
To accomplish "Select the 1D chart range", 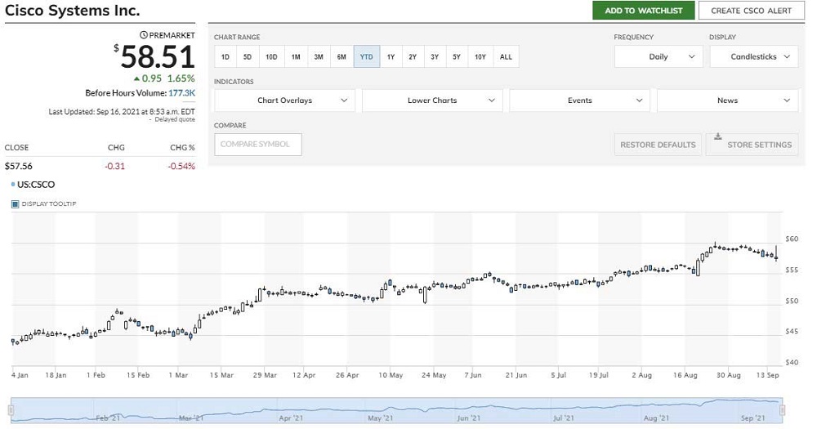I will tap(225, 57).
